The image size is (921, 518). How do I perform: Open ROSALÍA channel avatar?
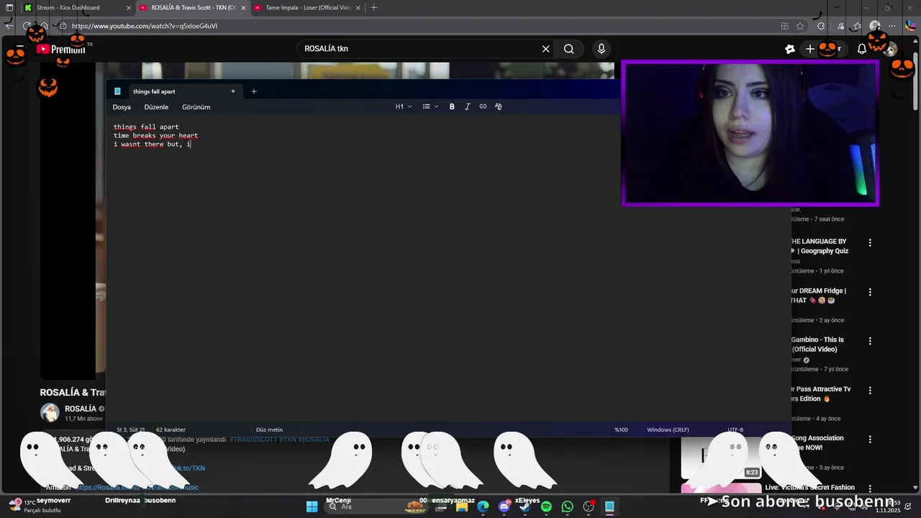[50, 412]
